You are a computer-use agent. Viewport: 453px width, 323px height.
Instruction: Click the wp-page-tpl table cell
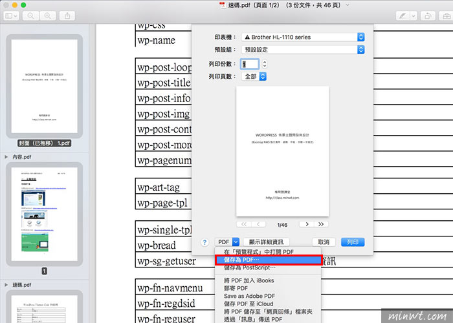pyautogui.click(x=162, y=203)
